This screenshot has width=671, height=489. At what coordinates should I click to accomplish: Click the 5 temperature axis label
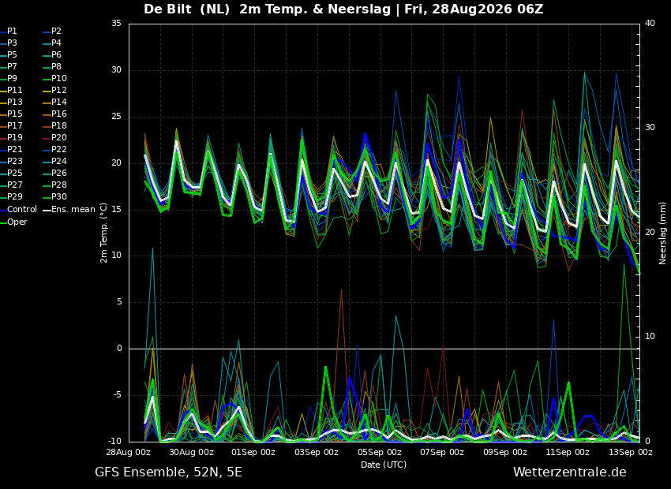click(x=119, y=302)
